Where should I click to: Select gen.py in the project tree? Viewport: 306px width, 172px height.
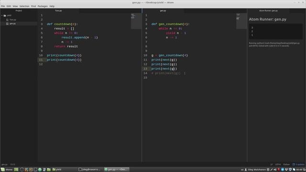(x=12, y=23)
